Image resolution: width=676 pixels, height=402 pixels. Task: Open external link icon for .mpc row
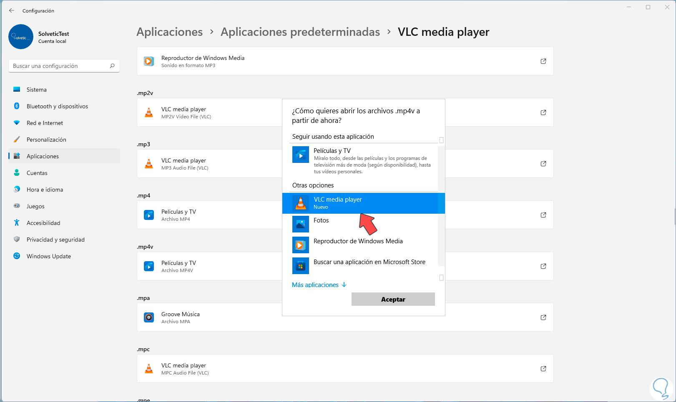pyautogui.click(x=543, y=369)
